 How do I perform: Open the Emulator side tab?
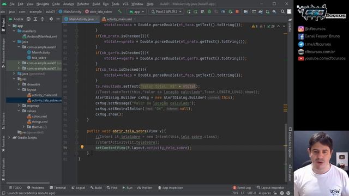290,173
